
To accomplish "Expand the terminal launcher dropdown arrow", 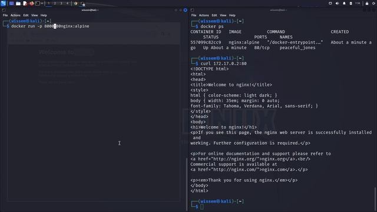I will click(x=42, y=4).
